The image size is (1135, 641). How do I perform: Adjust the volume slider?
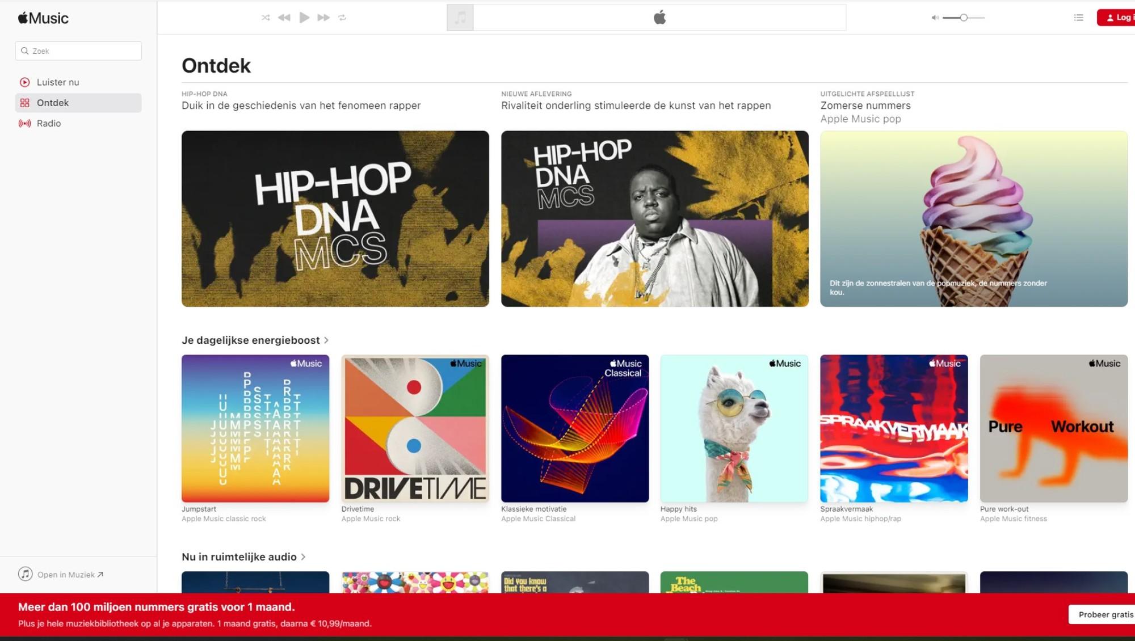964,18
